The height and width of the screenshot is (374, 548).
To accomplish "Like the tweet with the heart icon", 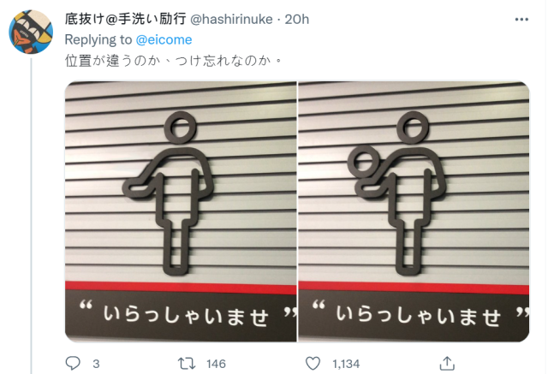I will coord(313,364).
